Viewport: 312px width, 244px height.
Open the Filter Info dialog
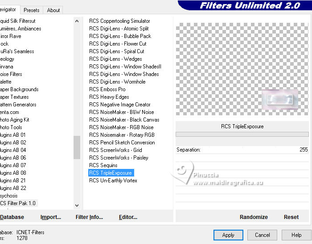click(x=89, y=217)
